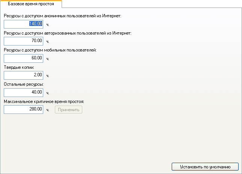Viewport: 242px width, 174px height.
Task: Open the Базовое время простоя tab
Action: click(x=31, y=4)
